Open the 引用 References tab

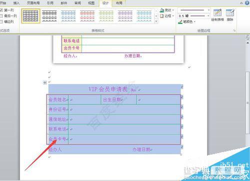(x=50, y=3)
